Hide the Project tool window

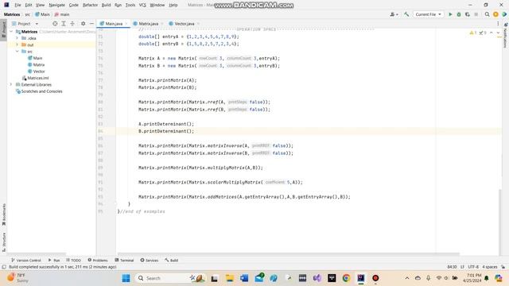[x=91, y=24]
